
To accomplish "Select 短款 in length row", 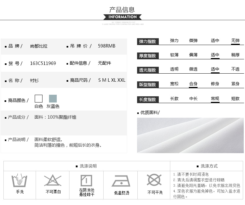I will [x=235, y=99].
